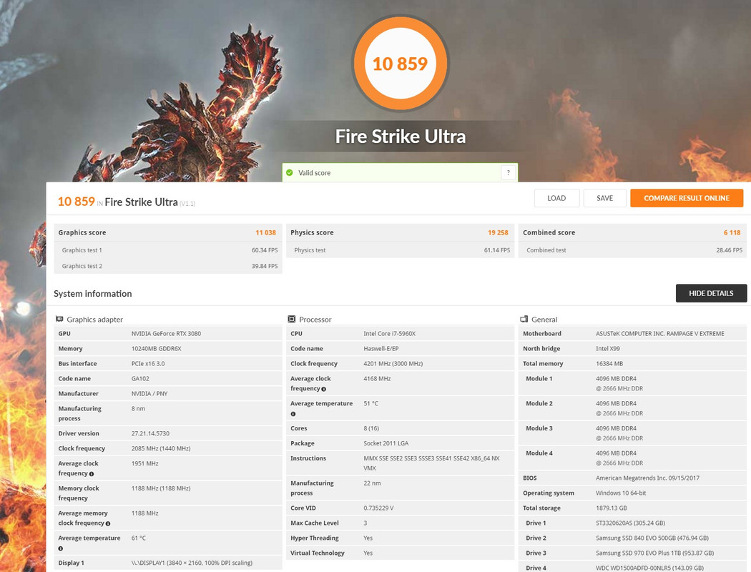Click Module 1 label
751x572 pixels.
click(x=539, y=379)
